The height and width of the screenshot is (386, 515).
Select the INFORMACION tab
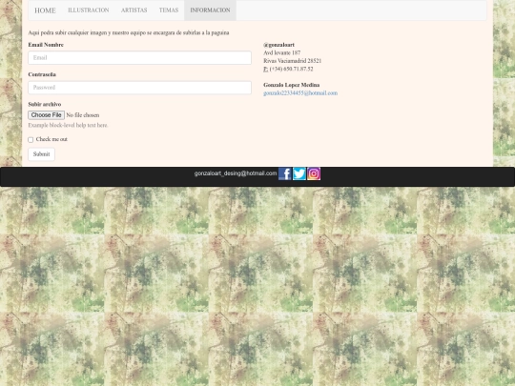pos(210,10)
